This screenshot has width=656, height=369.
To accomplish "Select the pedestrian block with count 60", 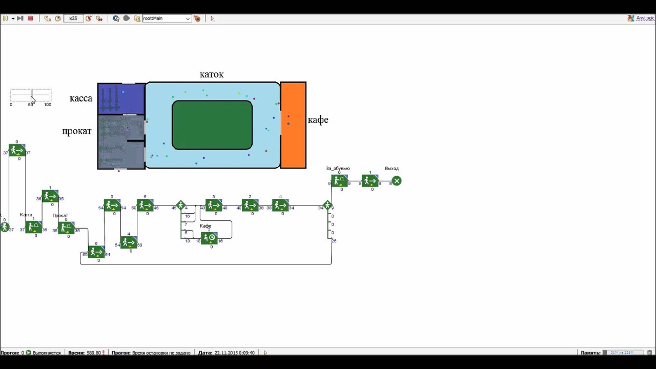I will click(96, 252).
